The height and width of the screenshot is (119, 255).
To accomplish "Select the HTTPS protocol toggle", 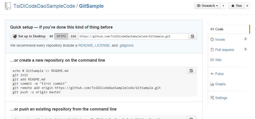I will 61,36.
